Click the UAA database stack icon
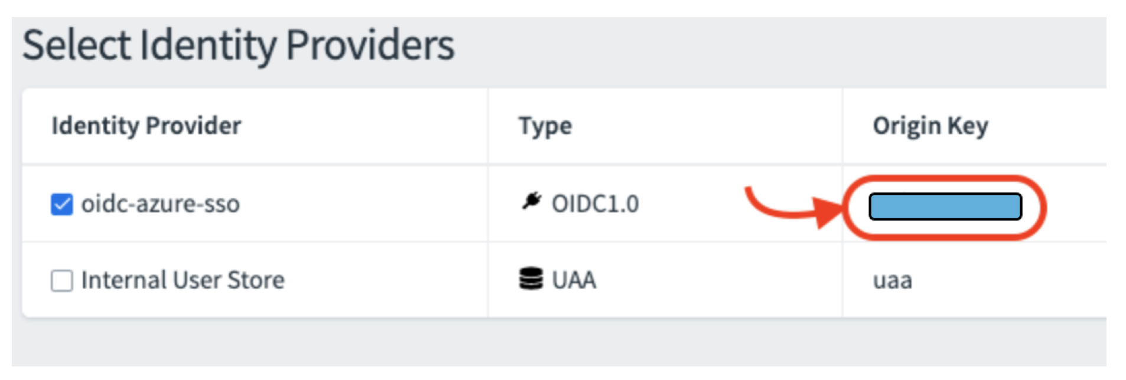 tap(531, 279)
